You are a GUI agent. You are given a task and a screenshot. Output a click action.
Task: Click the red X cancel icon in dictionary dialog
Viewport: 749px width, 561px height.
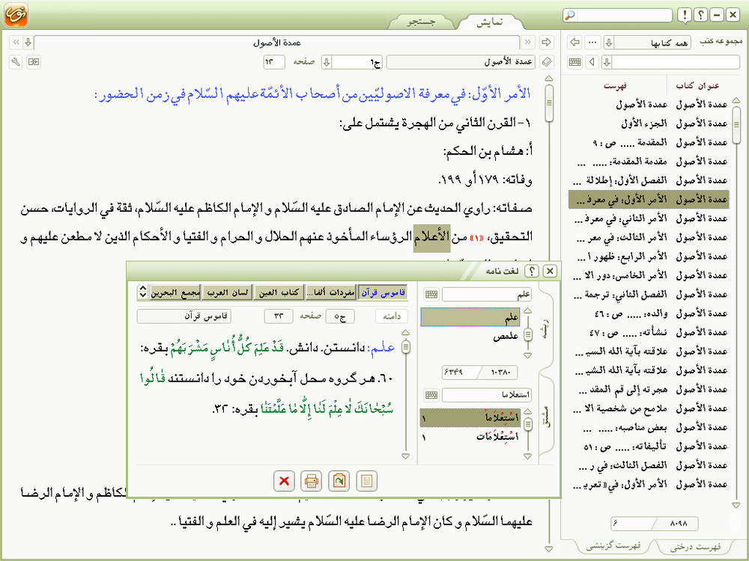pyautogui.click(x=284, y=480)
